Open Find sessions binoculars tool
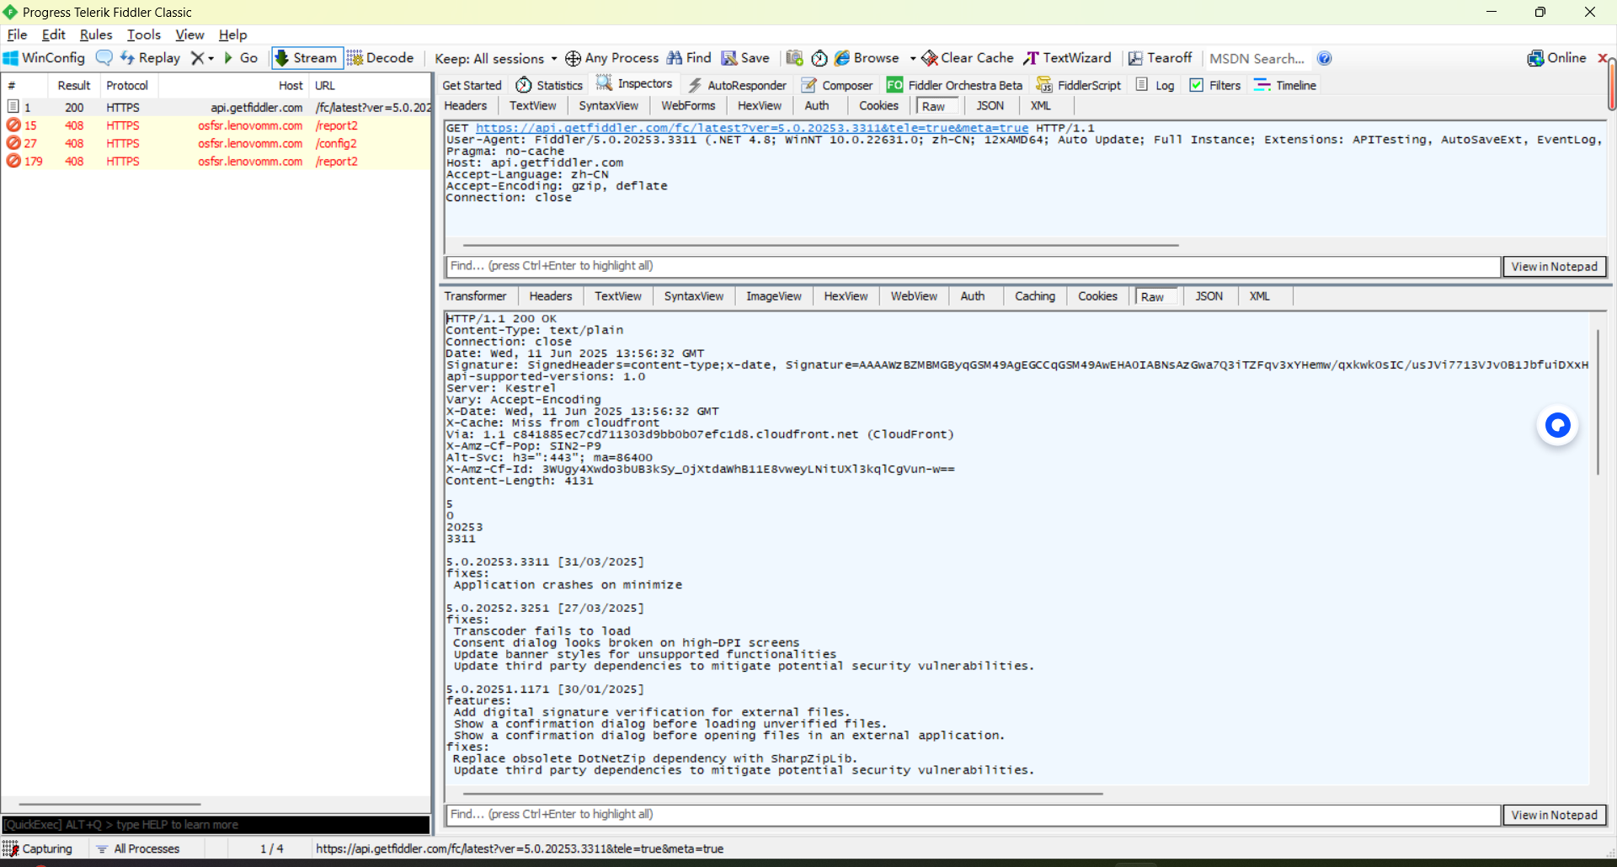This screenshot has width=1617, height=867. point(689,58)
